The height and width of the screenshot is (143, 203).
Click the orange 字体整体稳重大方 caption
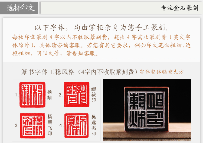click(x=162, y=72)
